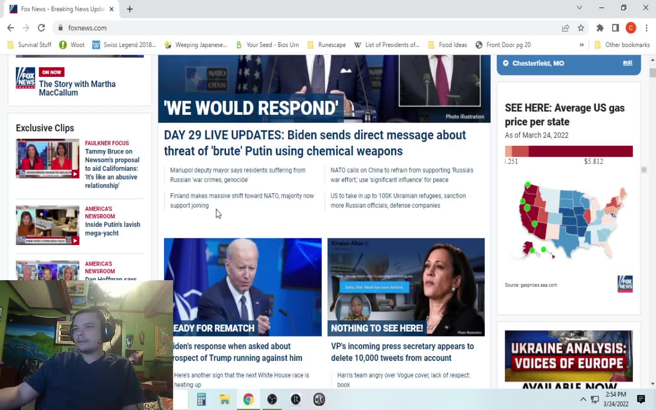Play the Inside Putin's lavish mega-yacht thumbnail
The image size is (656, 410).
(47, 225)
